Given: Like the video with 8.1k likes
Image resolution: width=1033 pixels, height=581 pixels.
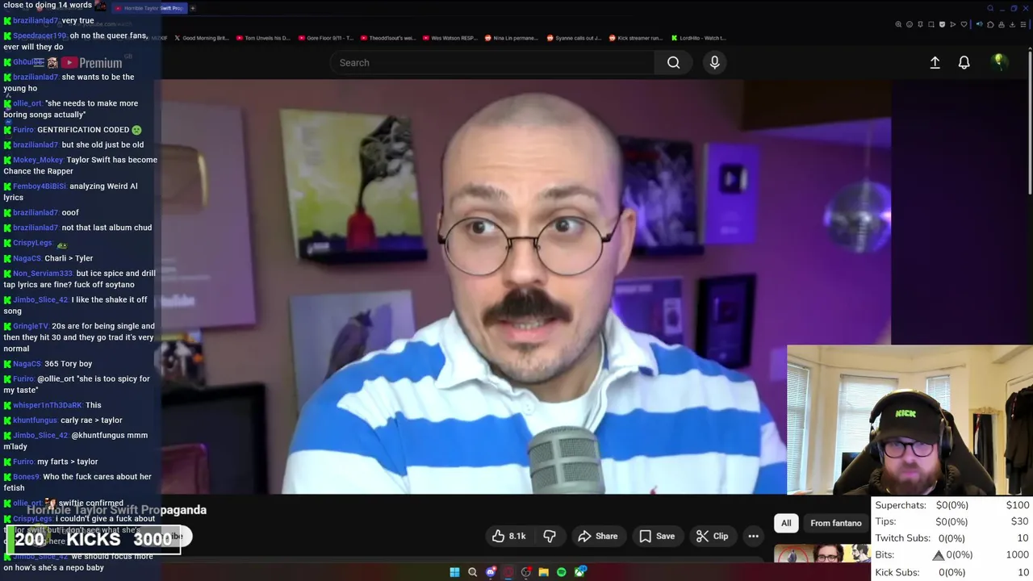Looking at the screenshot, I should (x=509, y=536).
